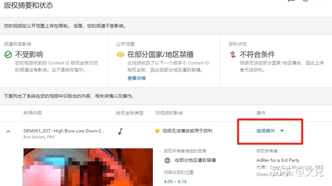332x186 pixels.
Task: Click the 对视频的影响 column header
Action: tap(169, 113)
